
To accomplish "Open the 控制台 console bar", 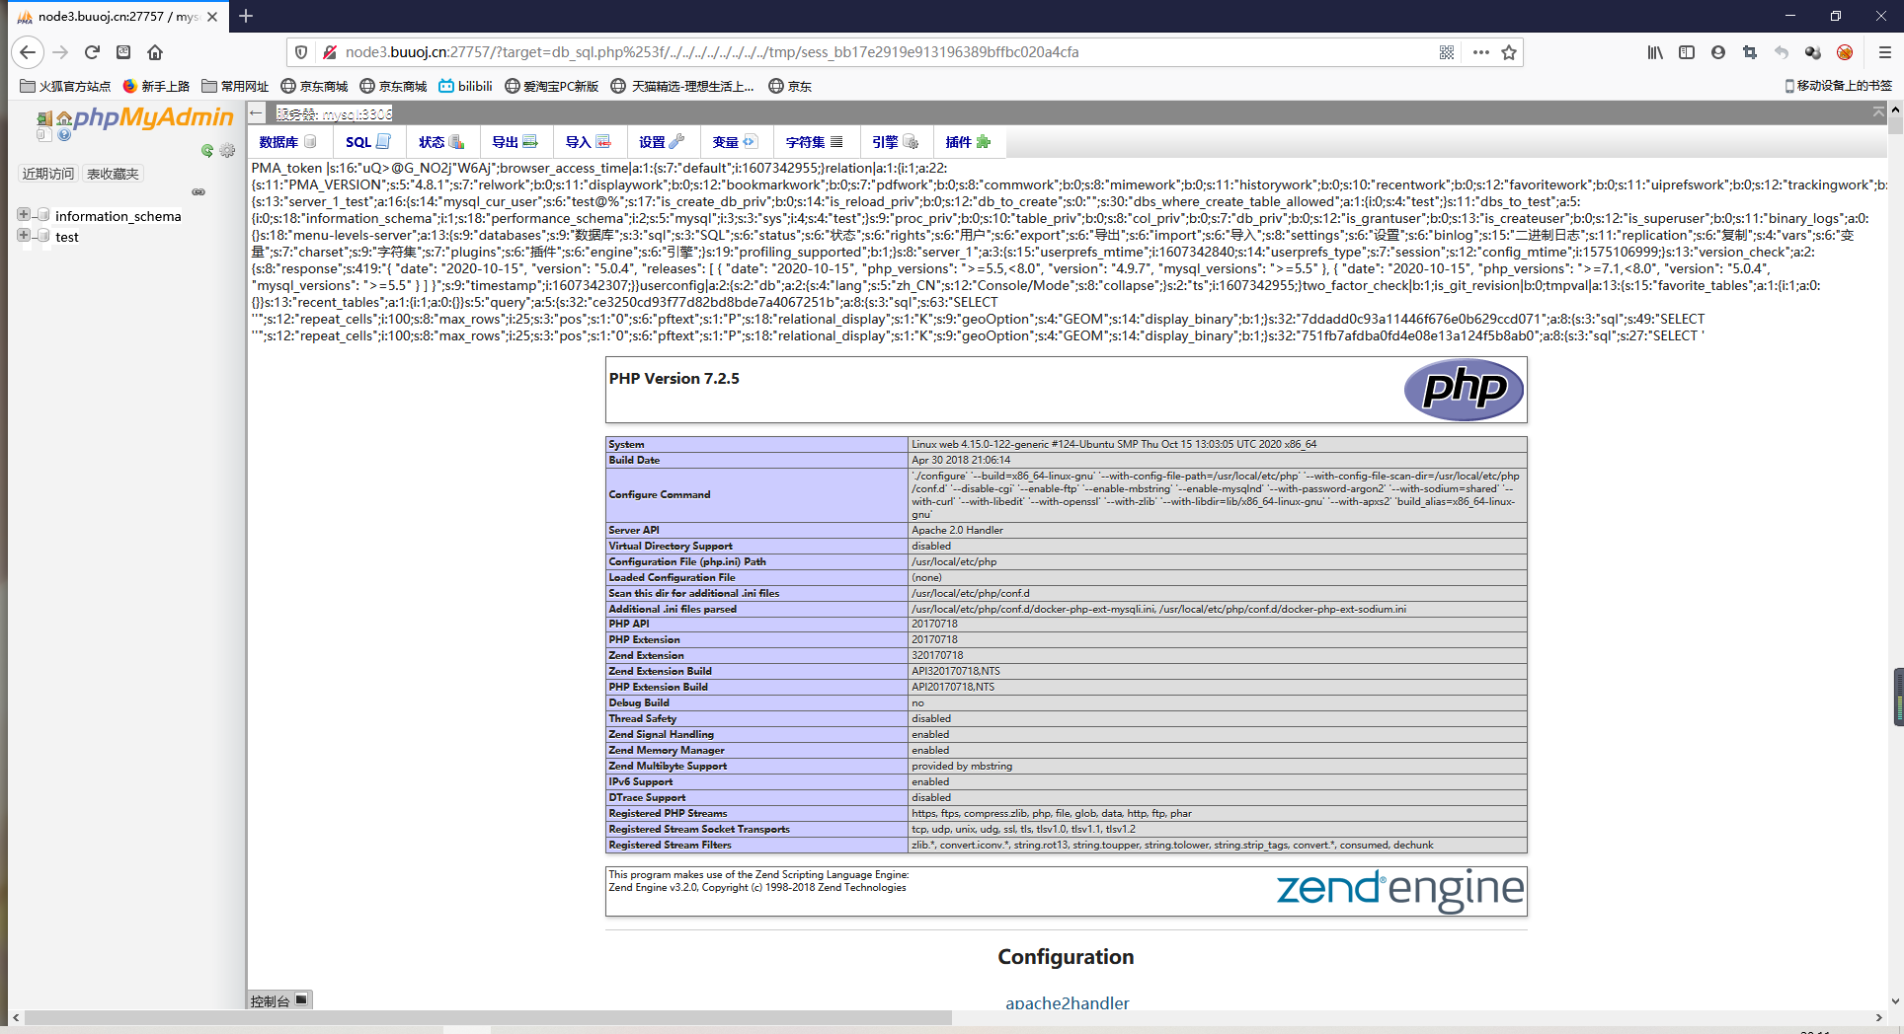I will 280,999.
